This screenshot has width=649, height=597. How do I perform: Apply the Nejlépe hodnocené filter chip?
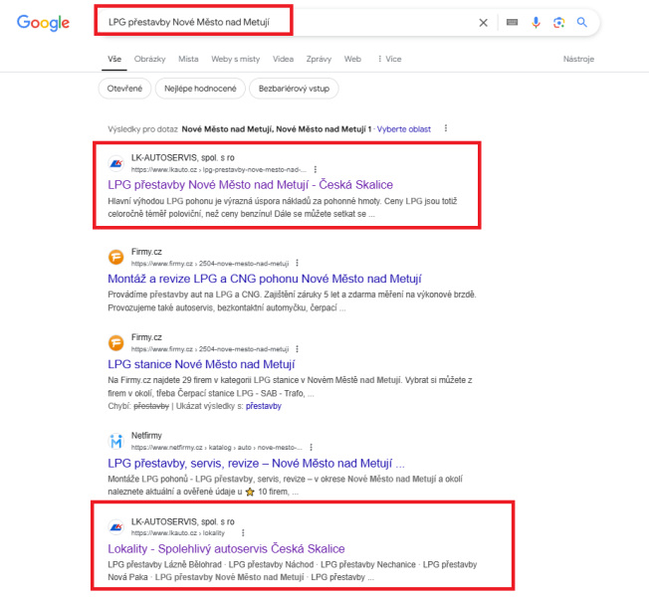point(200,89)
